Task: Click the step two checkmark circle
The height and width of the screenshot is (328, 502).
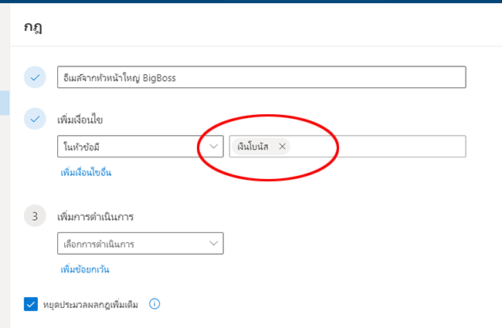Action: 35,119
